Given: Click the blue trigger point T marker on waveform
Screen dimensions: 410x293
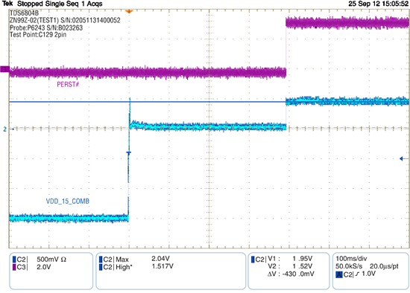Looking at the screenshot, I should (129, 153).
